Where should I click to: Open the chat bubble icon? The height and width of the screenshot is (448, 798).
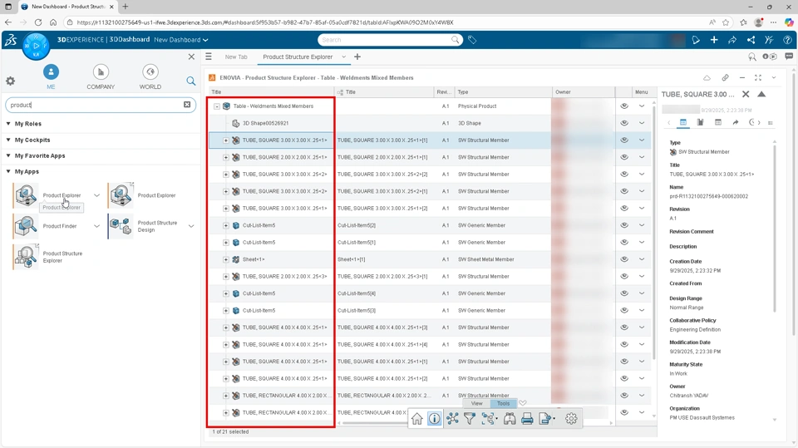click(x=789, y=57)
